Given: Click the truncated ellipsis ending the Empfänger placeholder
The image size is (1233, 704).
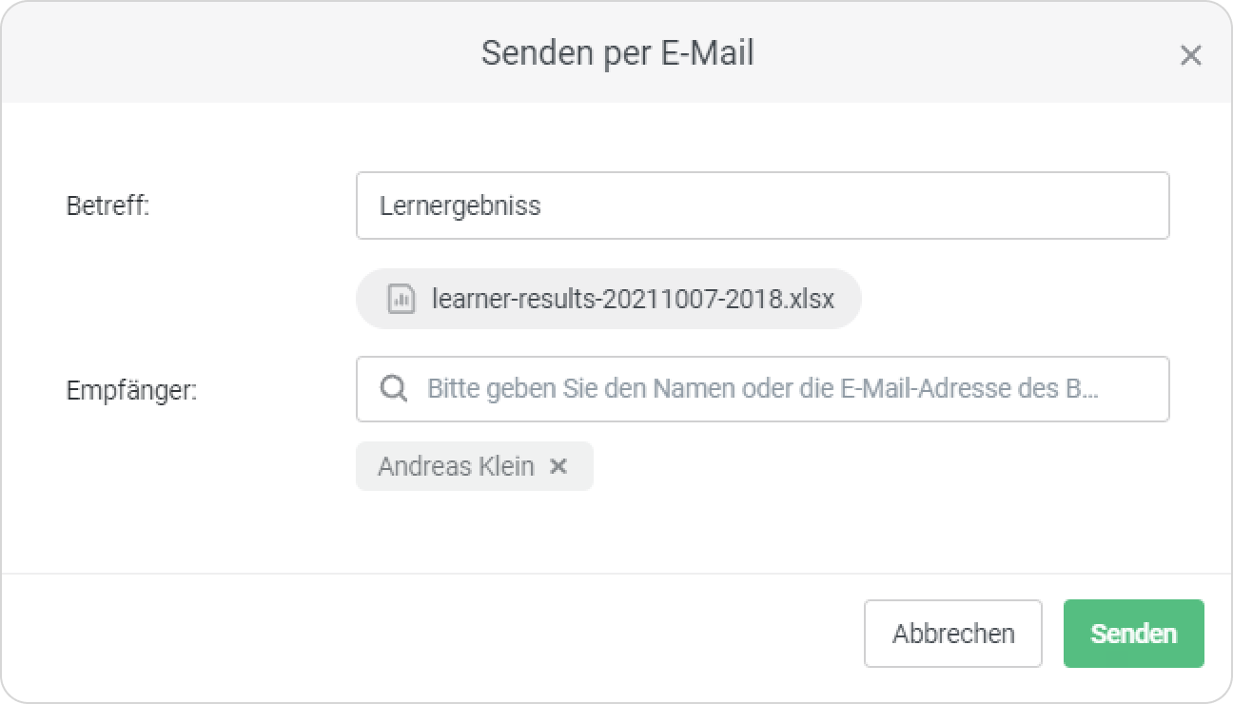Looking at the screenshot, I should [1092, 389].
